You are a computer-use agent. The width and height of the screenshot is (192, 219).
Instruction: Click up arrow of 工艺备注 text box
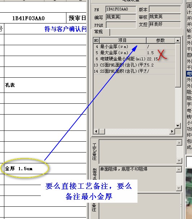(179, 143)
